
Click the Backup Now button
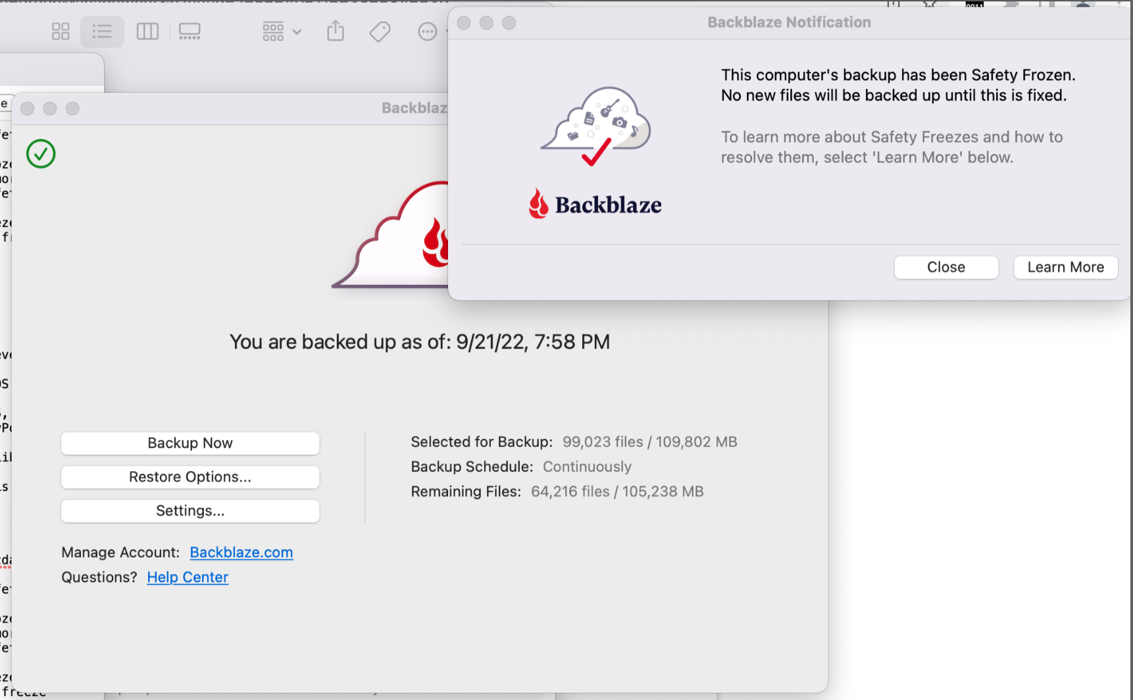click(x=190, y=443)
